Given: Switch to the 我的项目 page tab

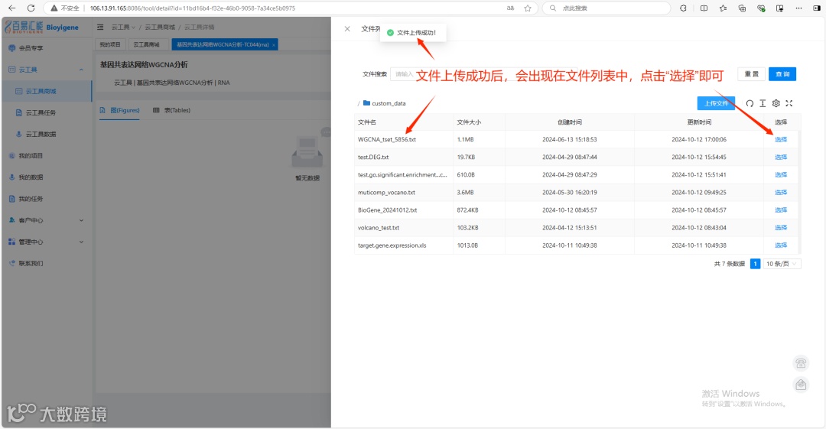Looking at the screenshot, I should tap(110, 45).
